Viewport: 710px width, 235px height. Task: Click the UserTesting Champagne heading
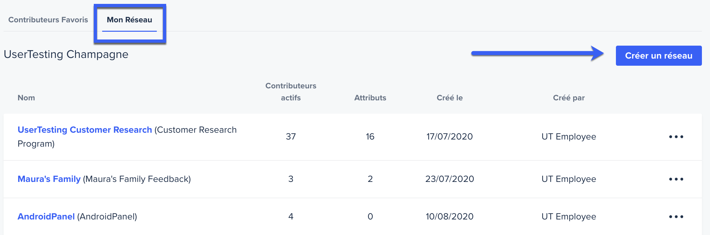point(66,54)
